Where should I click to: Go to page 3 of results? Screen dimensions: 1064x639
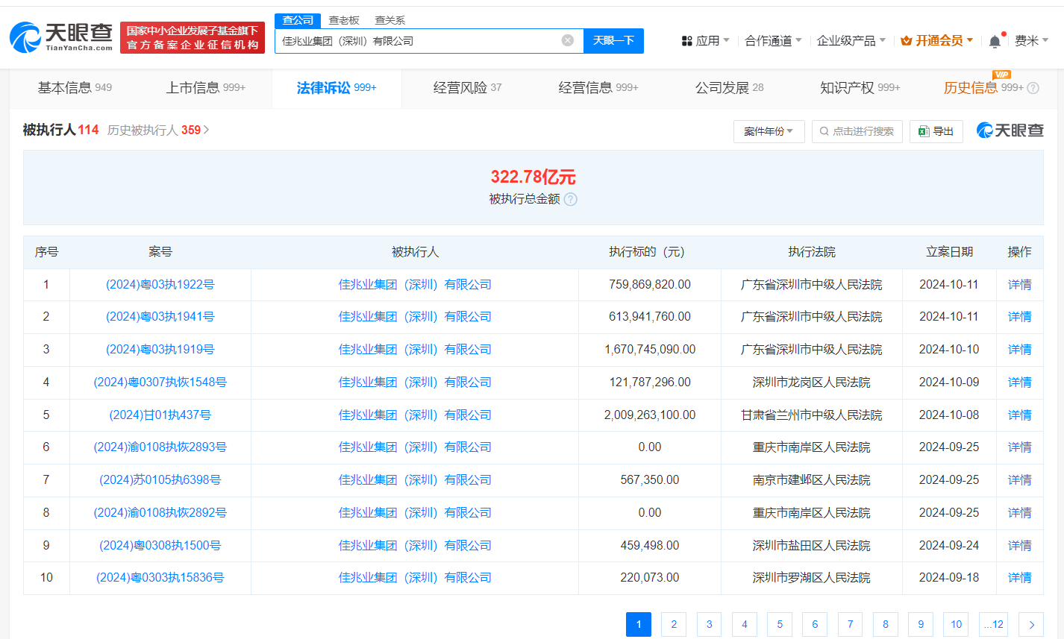[709, 625]
